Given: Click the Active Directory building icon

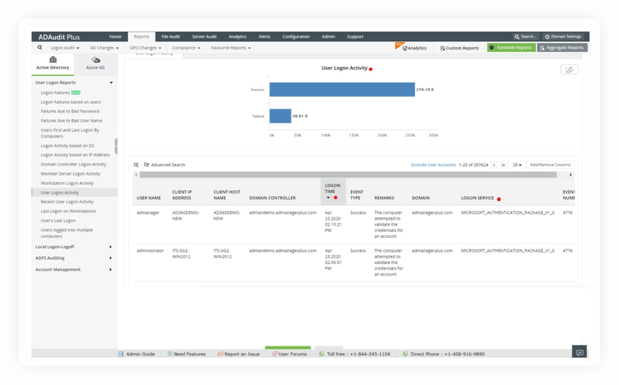Looking at the screenshot, I should coord(53,60).
